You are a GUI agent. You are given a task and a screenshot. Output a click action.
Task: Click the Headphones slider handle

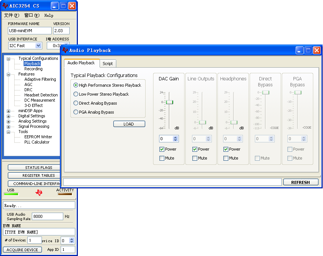(234, 122)
